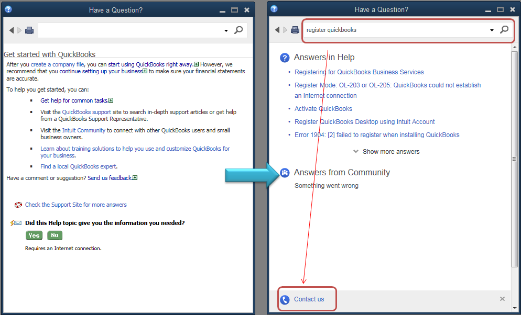The height and width of the screenshot is (315, 521).
Task: Open the 'Error 1904: [2] failed to register' answer
Action: (x=377, y=135)
